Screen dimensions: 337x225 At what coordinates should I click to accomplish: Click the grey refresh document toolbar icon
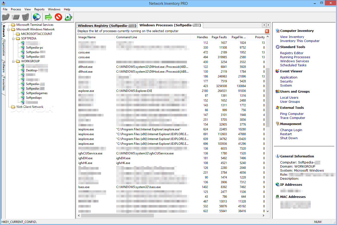(x=26, y=17)
